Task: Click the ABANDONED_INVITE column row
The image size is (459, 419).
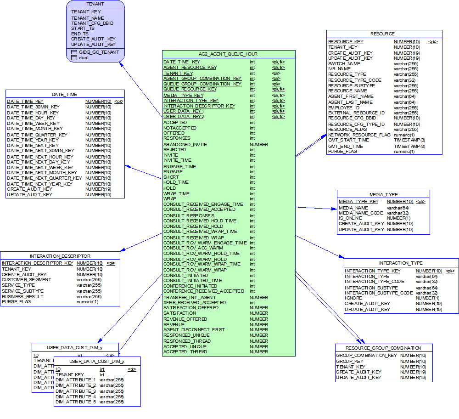Action: tap(185, 144)
